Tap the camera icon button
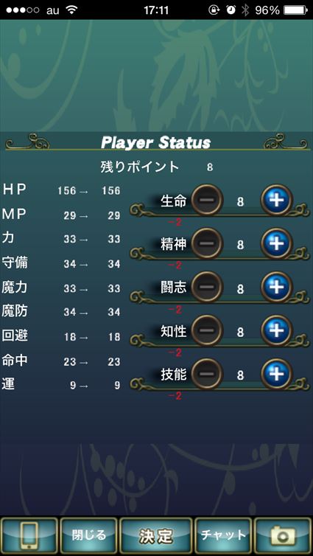This screenshot has width=313, height=556. 283,535
